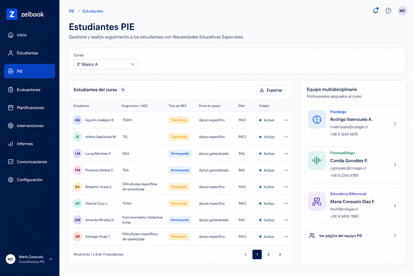Open Ver página del equipo PIE link
This screenshot has width=414, height=276.
pyautogui.click(x=353, y=236)
